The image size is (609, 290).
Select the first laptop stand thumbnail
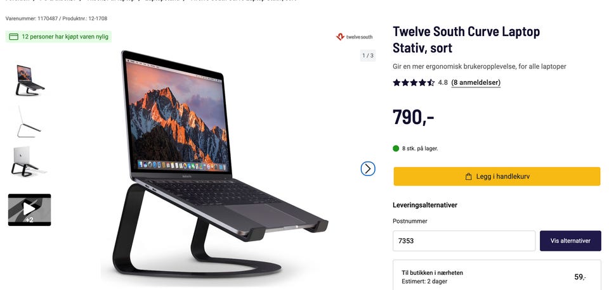[x=30, y=80]
